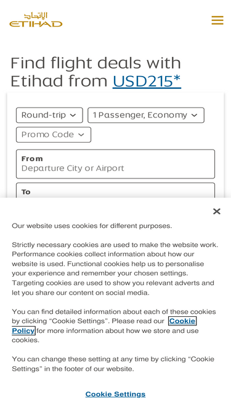Image resolution: width=231 pixels, height=412 pixels.
Task: Click the 'From' label text
Action: (32, 159)
